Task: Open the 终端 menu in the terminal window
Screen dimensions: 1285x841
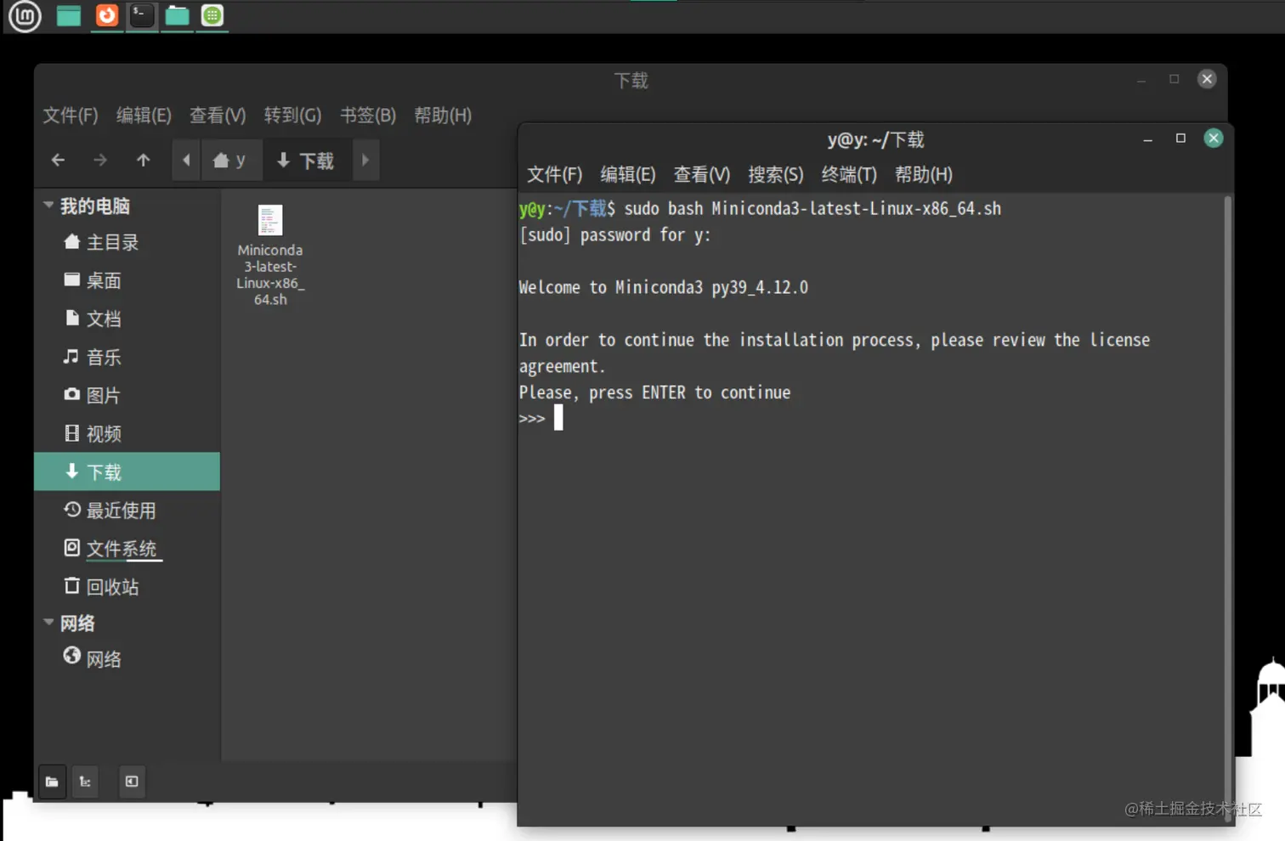Action: tap(849, 175)
